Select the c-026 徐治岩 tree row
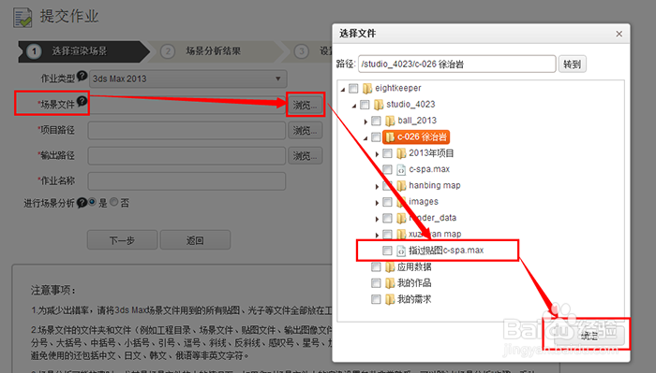The height and width of the screenshot is (373, 656). [416, 137]
